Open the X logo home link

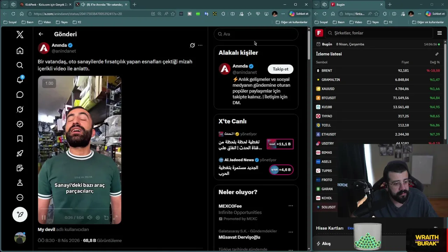pos(20,34)
